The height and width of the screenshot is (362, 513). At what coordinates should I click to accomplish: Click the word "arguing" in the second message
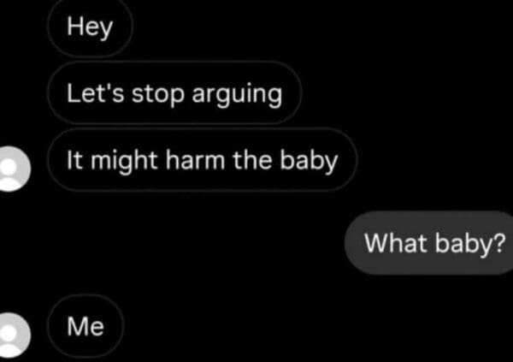237,95
